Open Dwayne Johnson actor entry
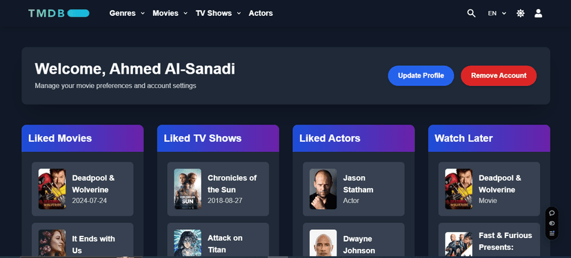571x258 pixels. [353, 240]
